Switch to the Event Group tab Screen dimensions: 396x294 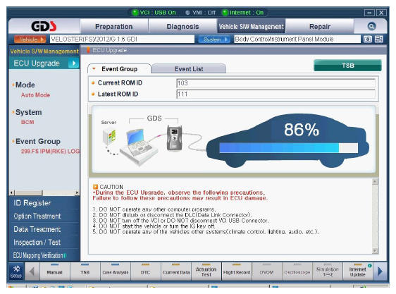119,69
